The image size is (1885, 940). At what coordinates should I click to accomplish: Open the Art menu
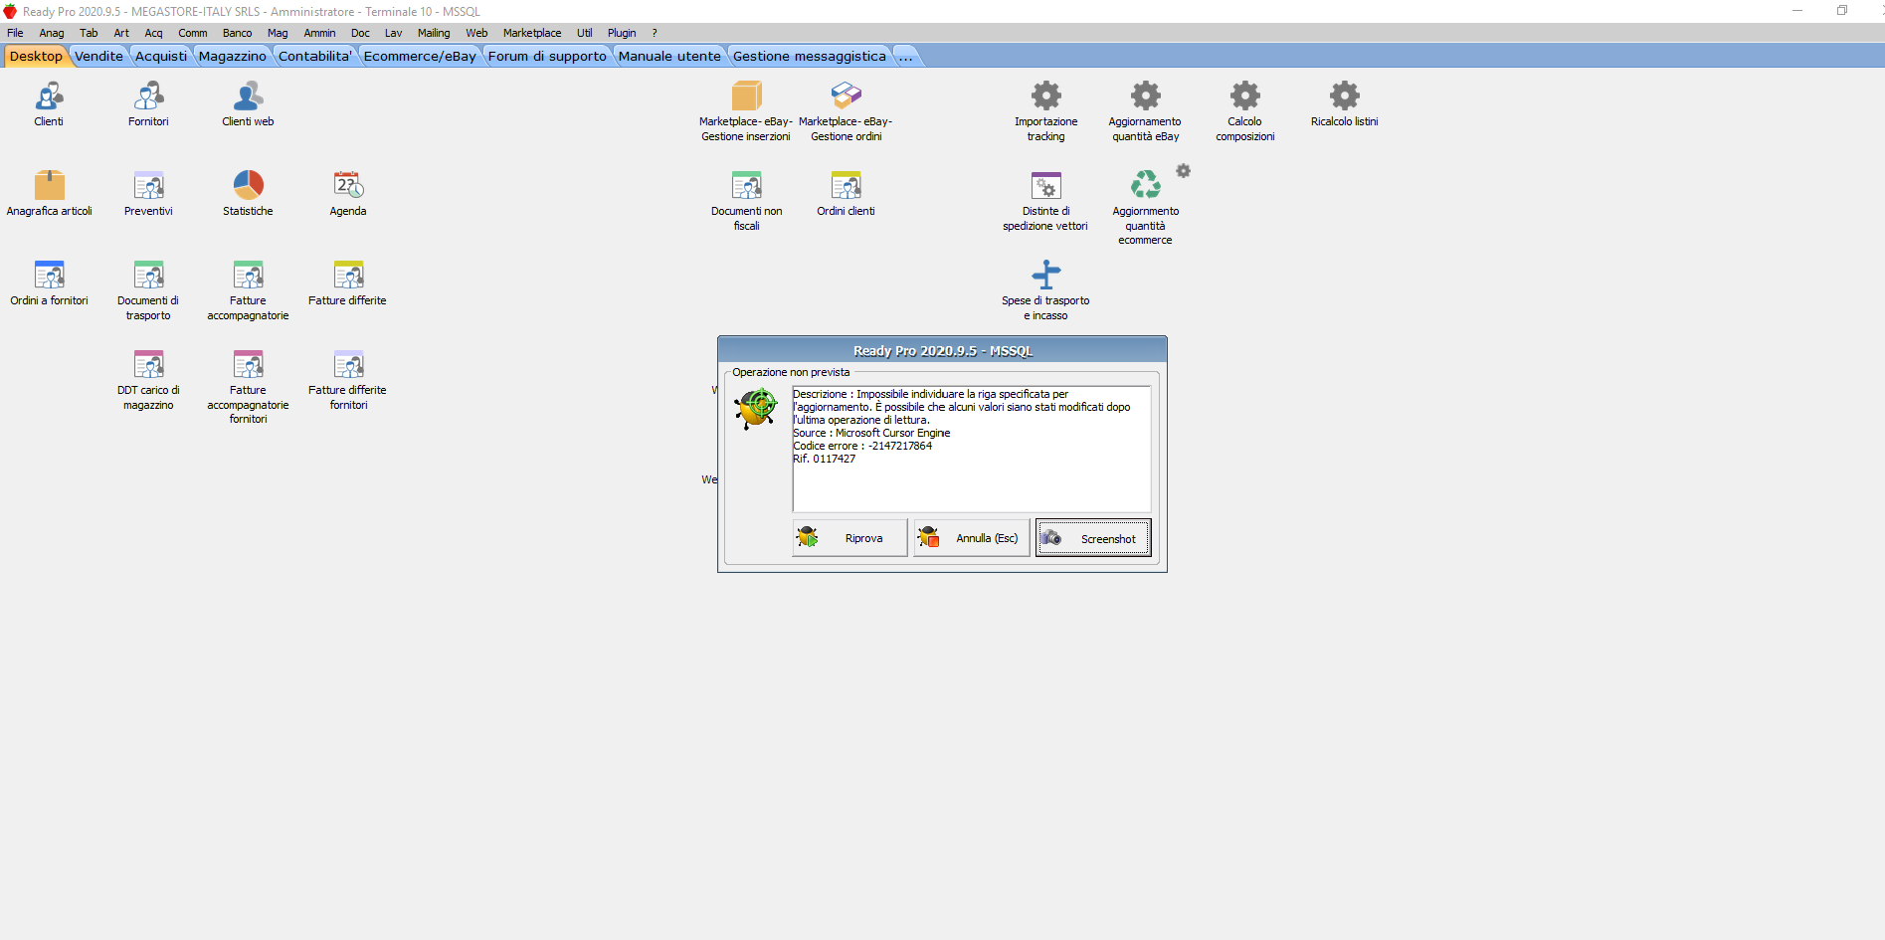point(121,33)
